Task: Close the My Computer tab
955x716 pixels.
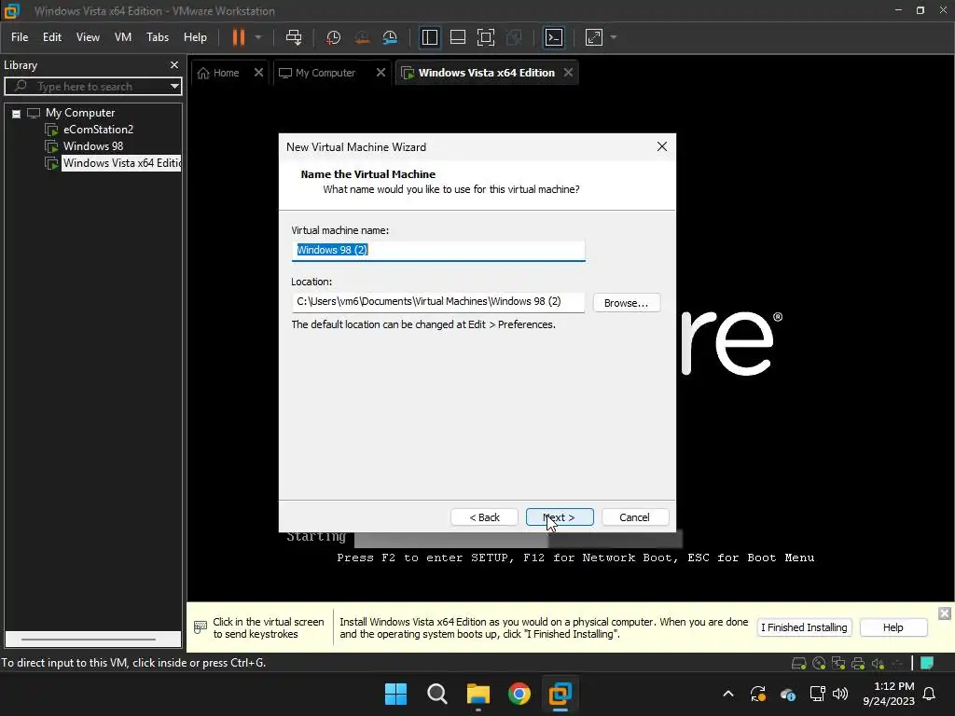Action: tap(381, 73)
